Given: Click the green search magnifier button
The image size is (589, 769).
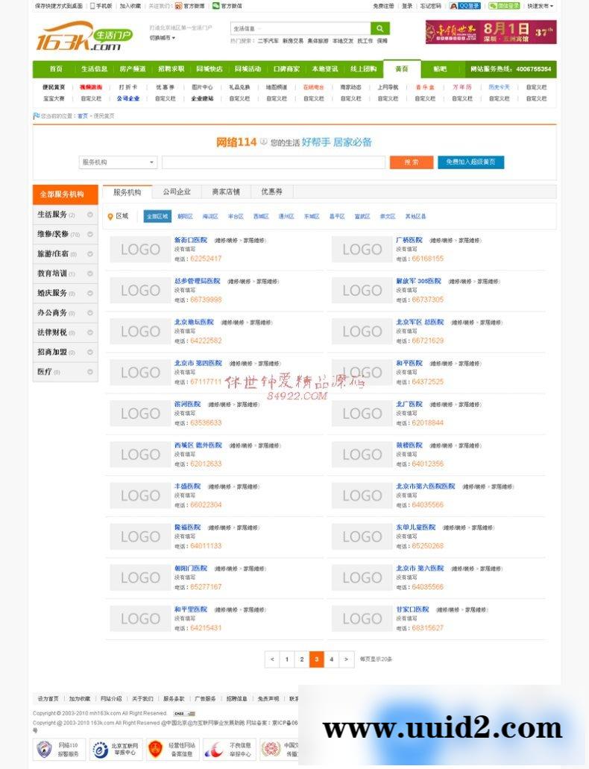Looking at the screenshot, I should pyautogui.click(x=380, y=28).
